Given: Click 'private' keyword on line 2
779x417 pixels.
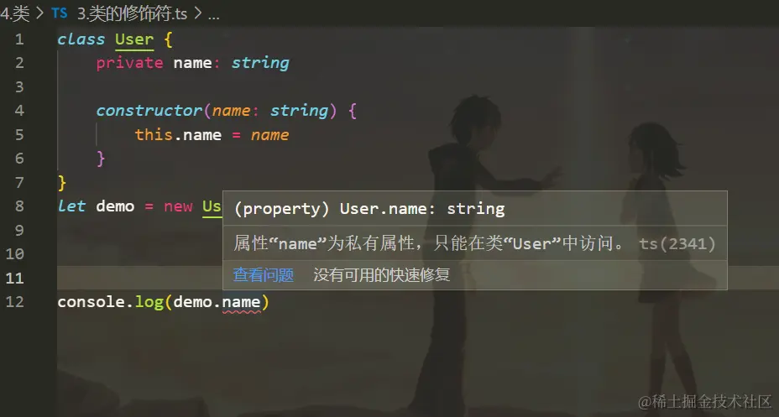Looking at the screenshot, I should point(129,63).
